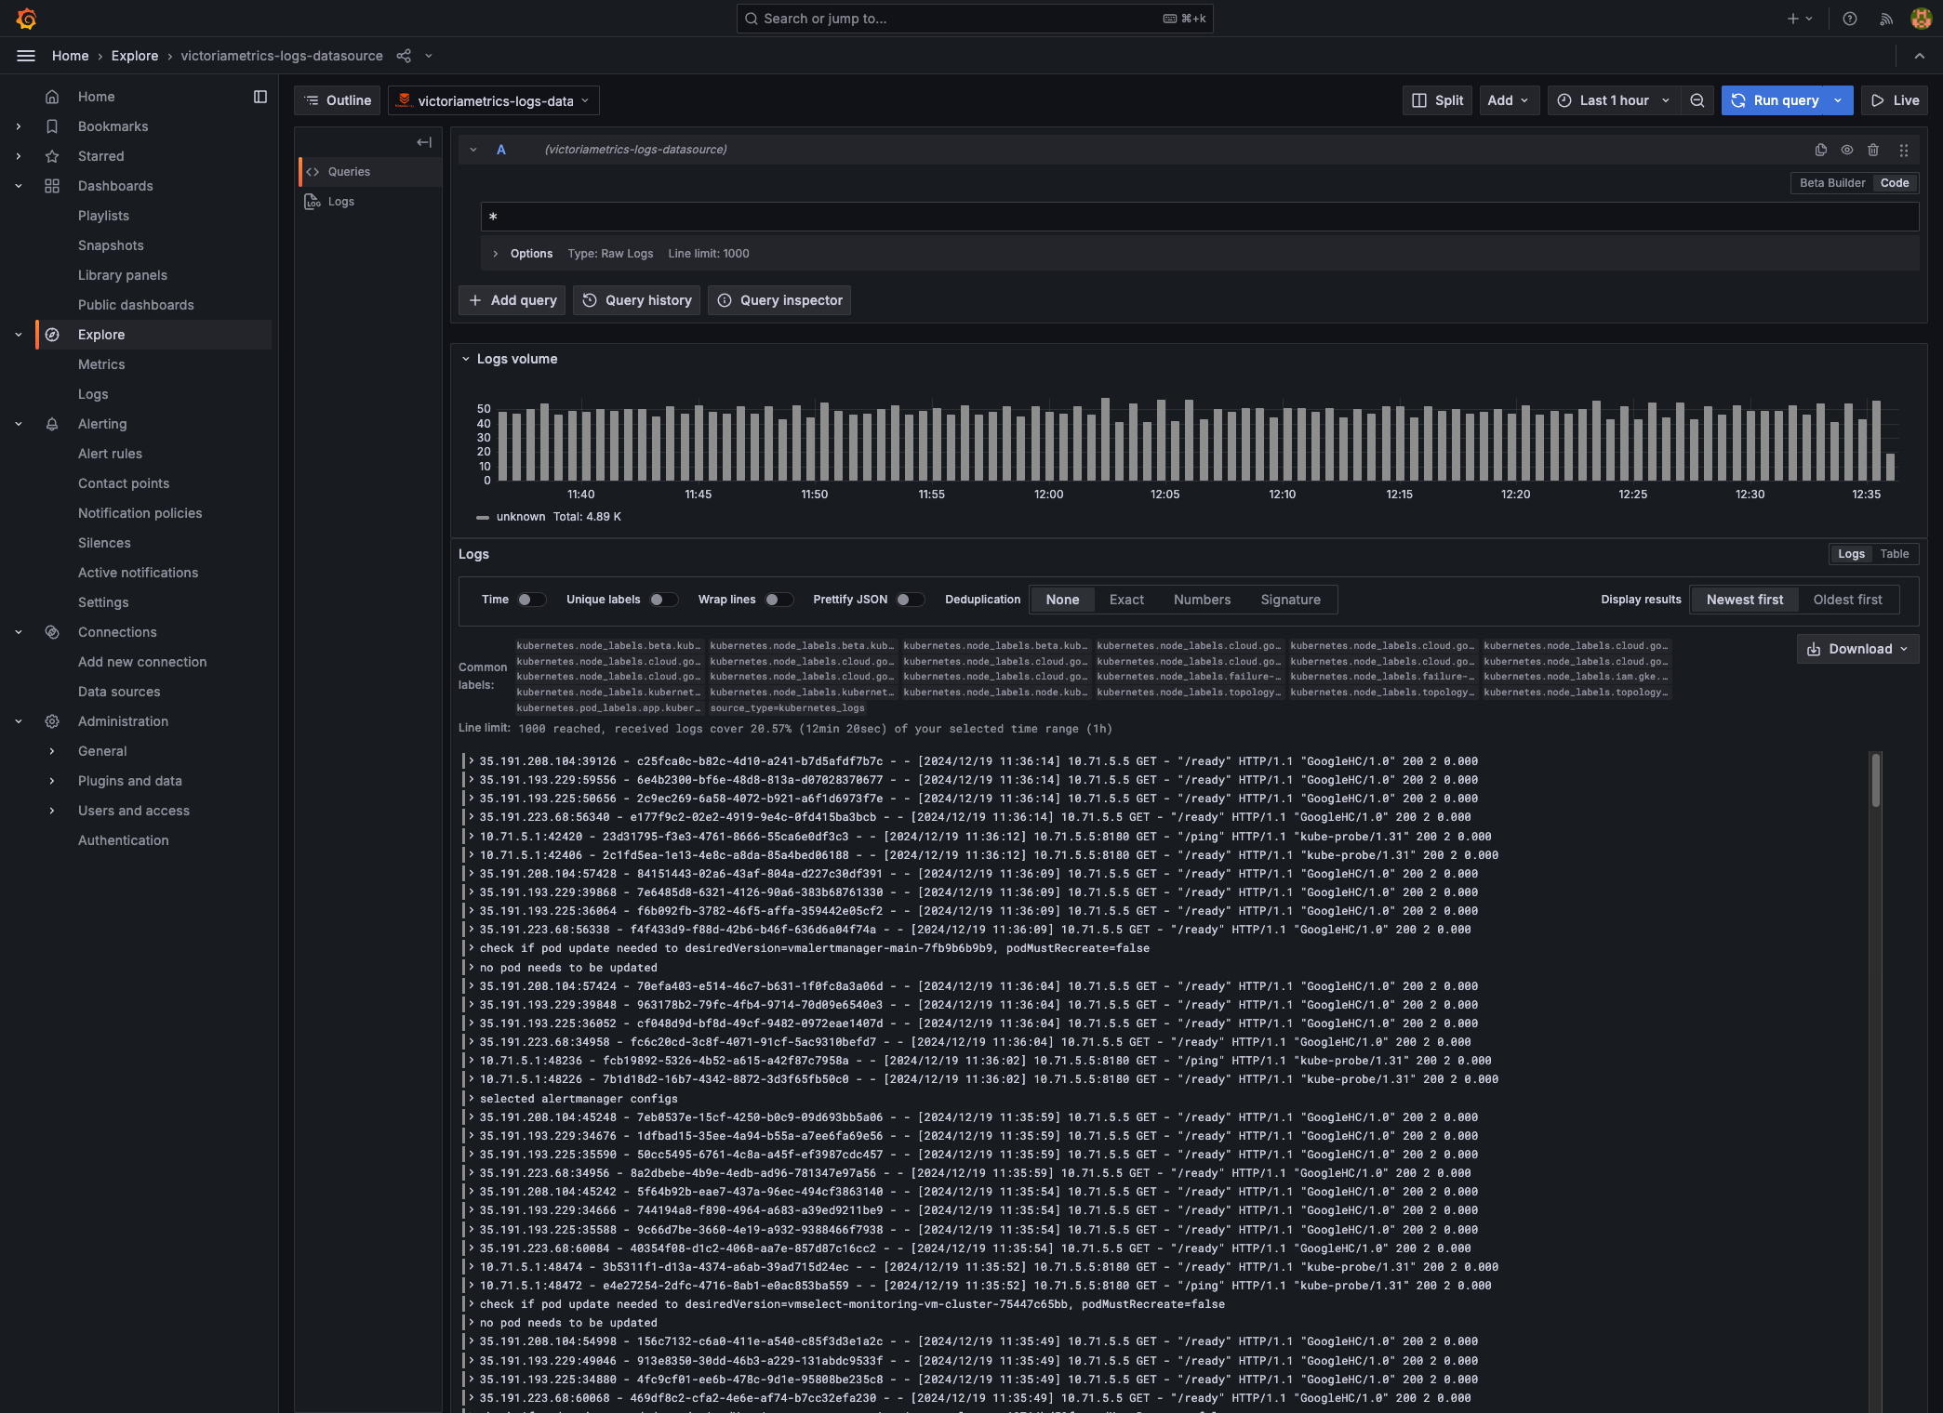Click the zoom out time range icon
Image resolution: width=1943 pixels, height=1413 pixels.
[1697, 100]
